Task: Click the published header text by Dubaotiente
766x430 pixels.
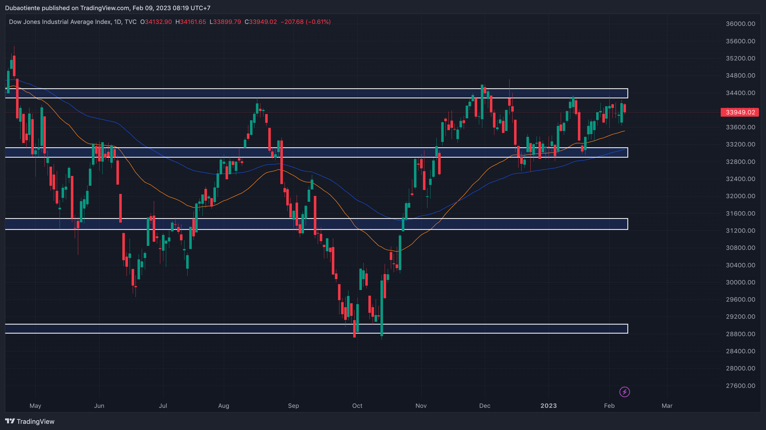Action: [x=108, y=8]
